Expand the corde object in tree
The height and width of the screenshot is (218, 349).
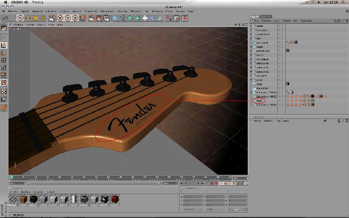251,26
